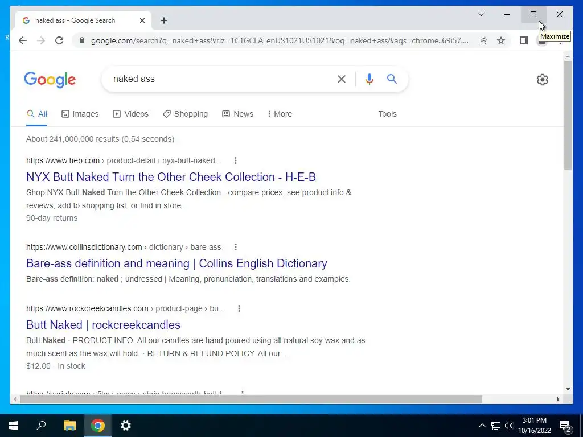583x437 pixels.
Task: Expand the More search categories menu
Action: point(280,114)
